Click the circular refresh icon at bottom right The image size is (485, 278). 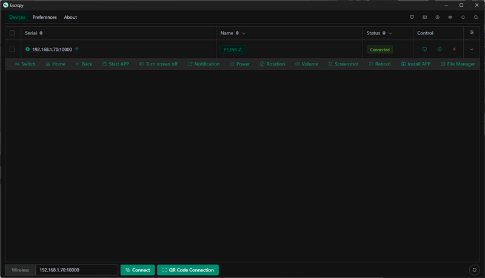(475, 270)
